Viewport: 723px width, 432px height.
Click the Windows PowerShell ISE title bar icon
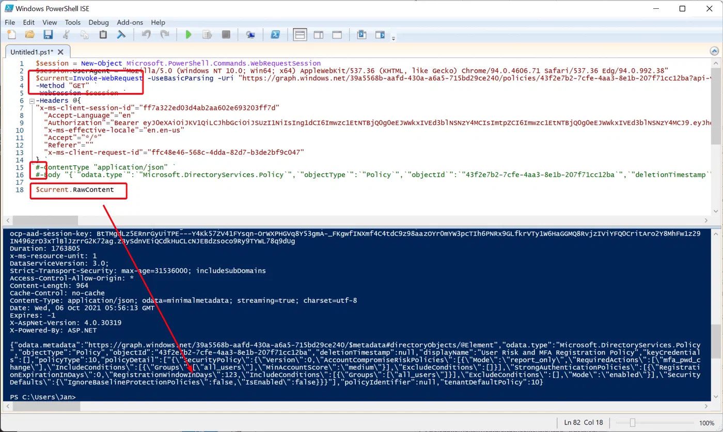click(x=8, y=8)
